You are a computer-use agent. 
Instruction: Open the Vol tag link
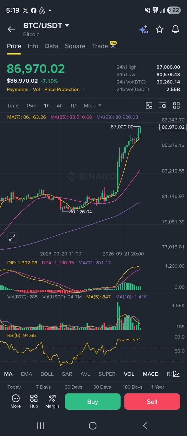tap(36, 90)
